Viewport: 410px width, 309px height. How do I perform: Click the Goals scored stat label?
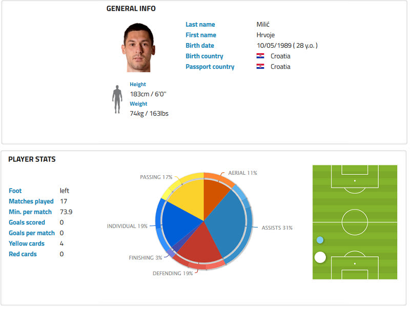pyautogui.click(x=27, y=222)
